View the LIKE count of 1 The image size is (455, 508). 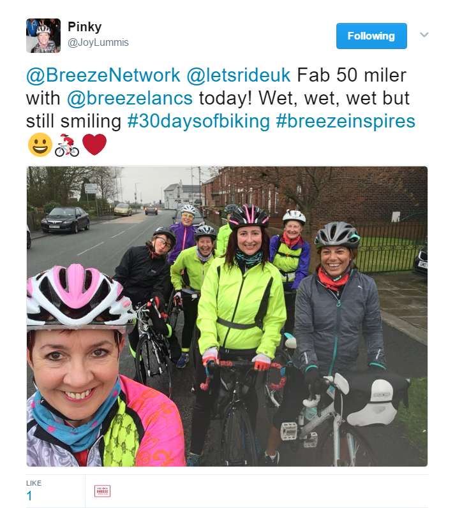pos(29,496)
